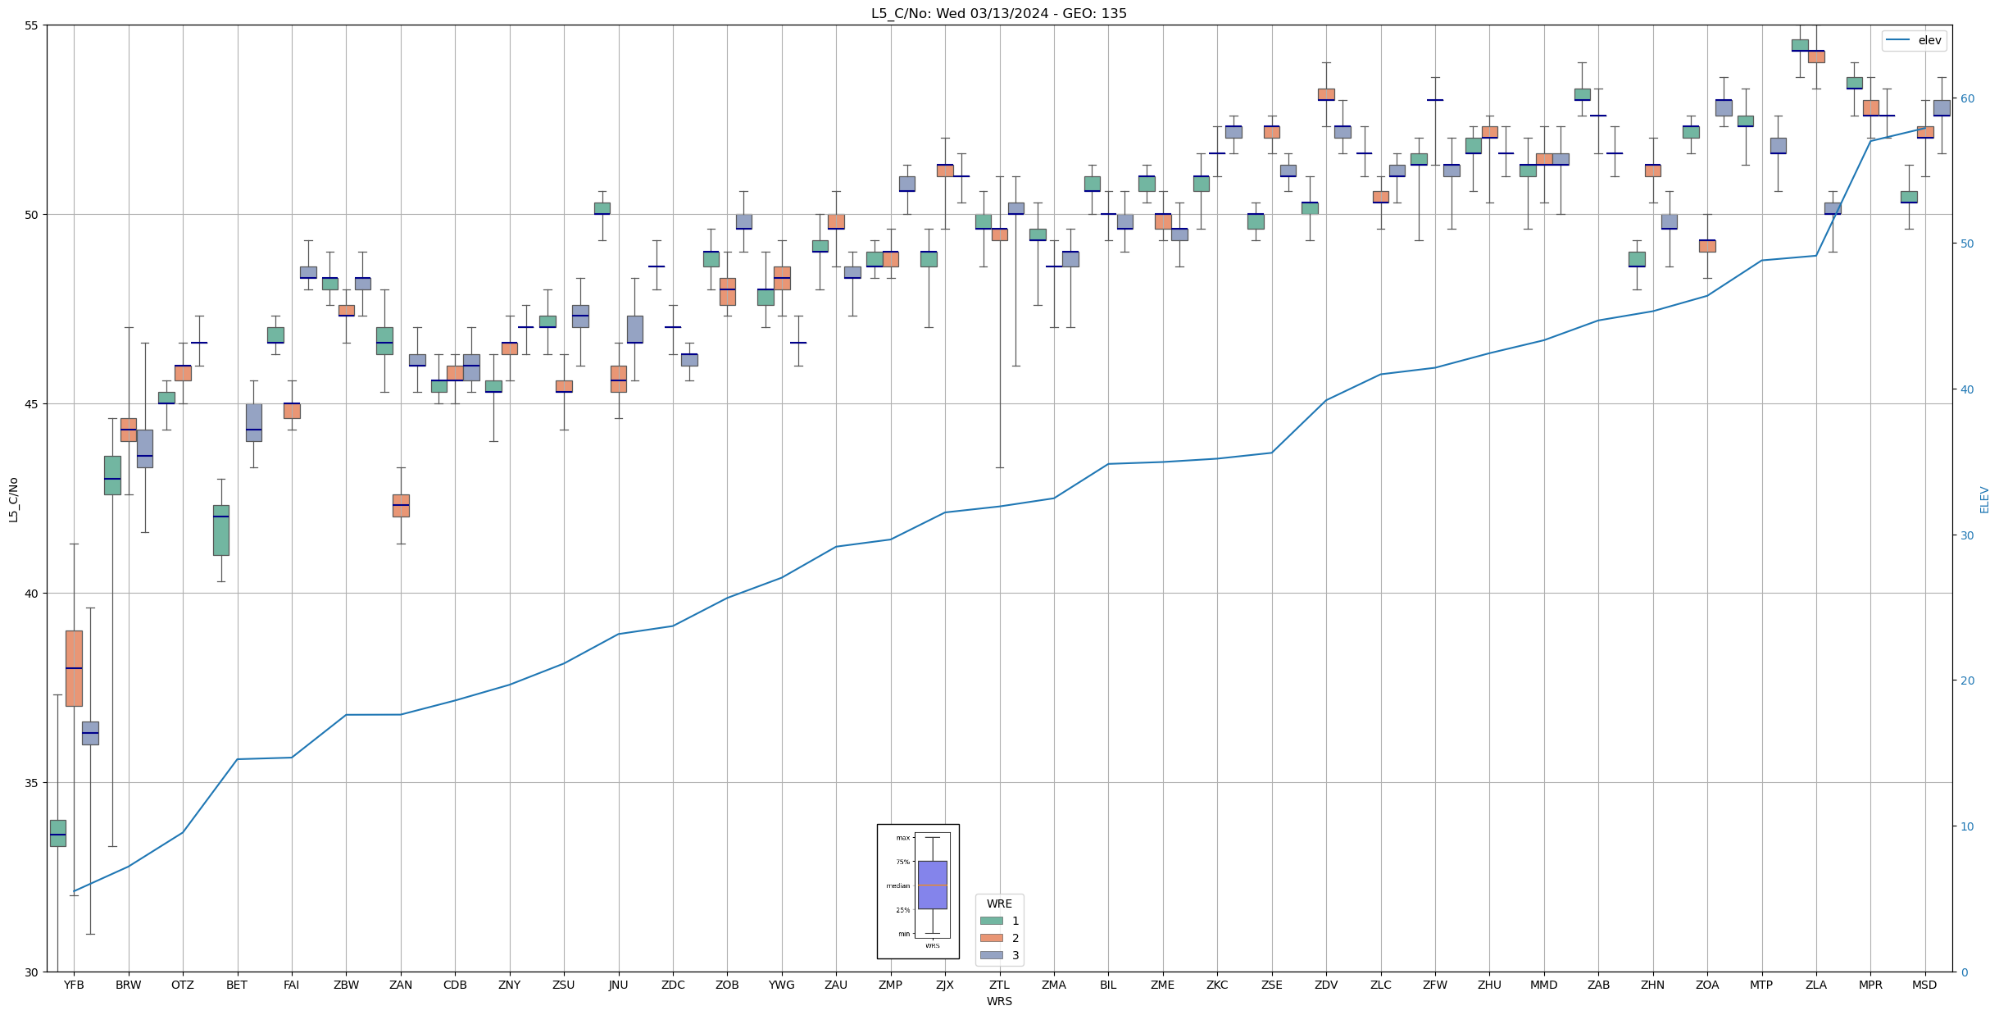The width and height of the screenshot is (1999, 1015).
Task: Click the OTZ station label
Action: pyautogui.click(x=183, y=985)
